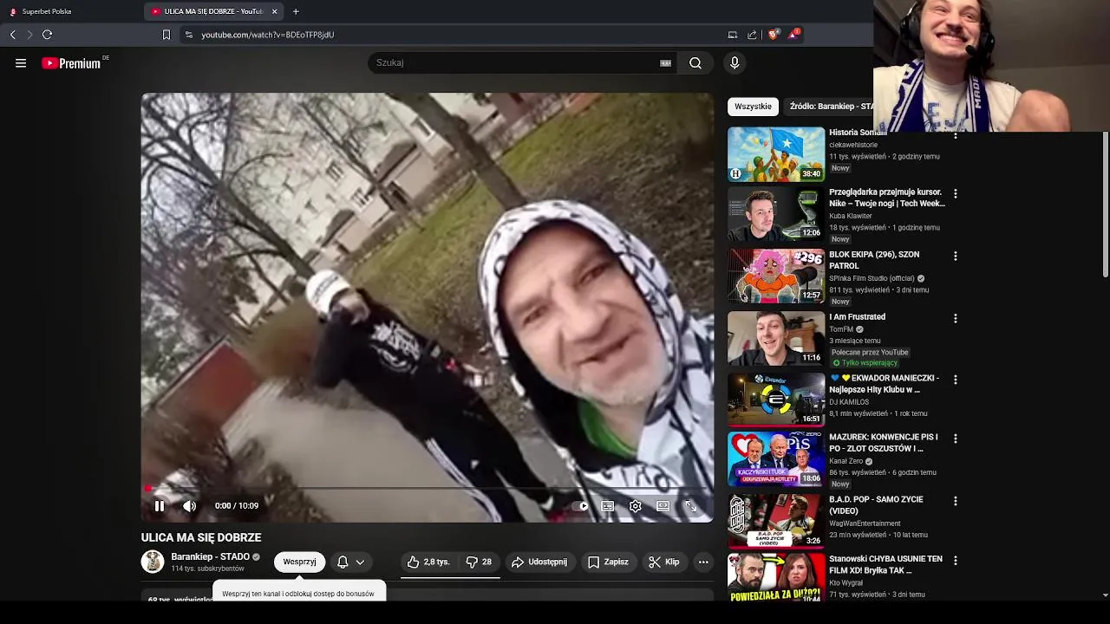Image resolution: width=1110 pixels, height=624 pixels.
Task: Open Brave Shields lion icon
Action: tap(774, 35)
